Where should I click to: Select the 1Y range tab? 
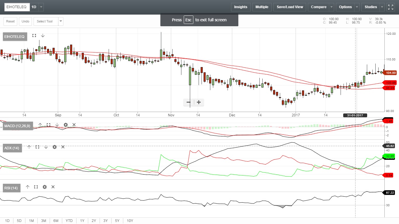click(x=82, y=221)
